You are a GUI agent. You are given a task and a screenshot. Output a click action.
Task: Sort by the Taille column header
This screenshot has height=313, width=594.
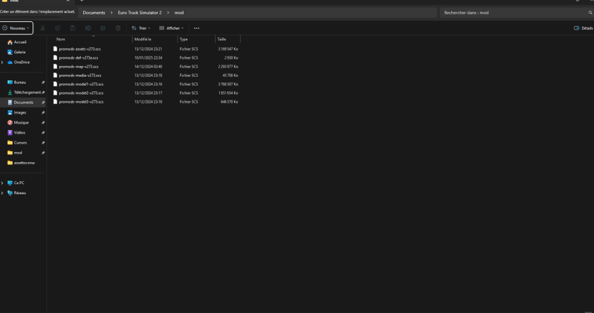[x=221, y=39]
